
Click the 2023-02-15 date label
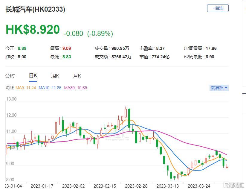(105, 186)
